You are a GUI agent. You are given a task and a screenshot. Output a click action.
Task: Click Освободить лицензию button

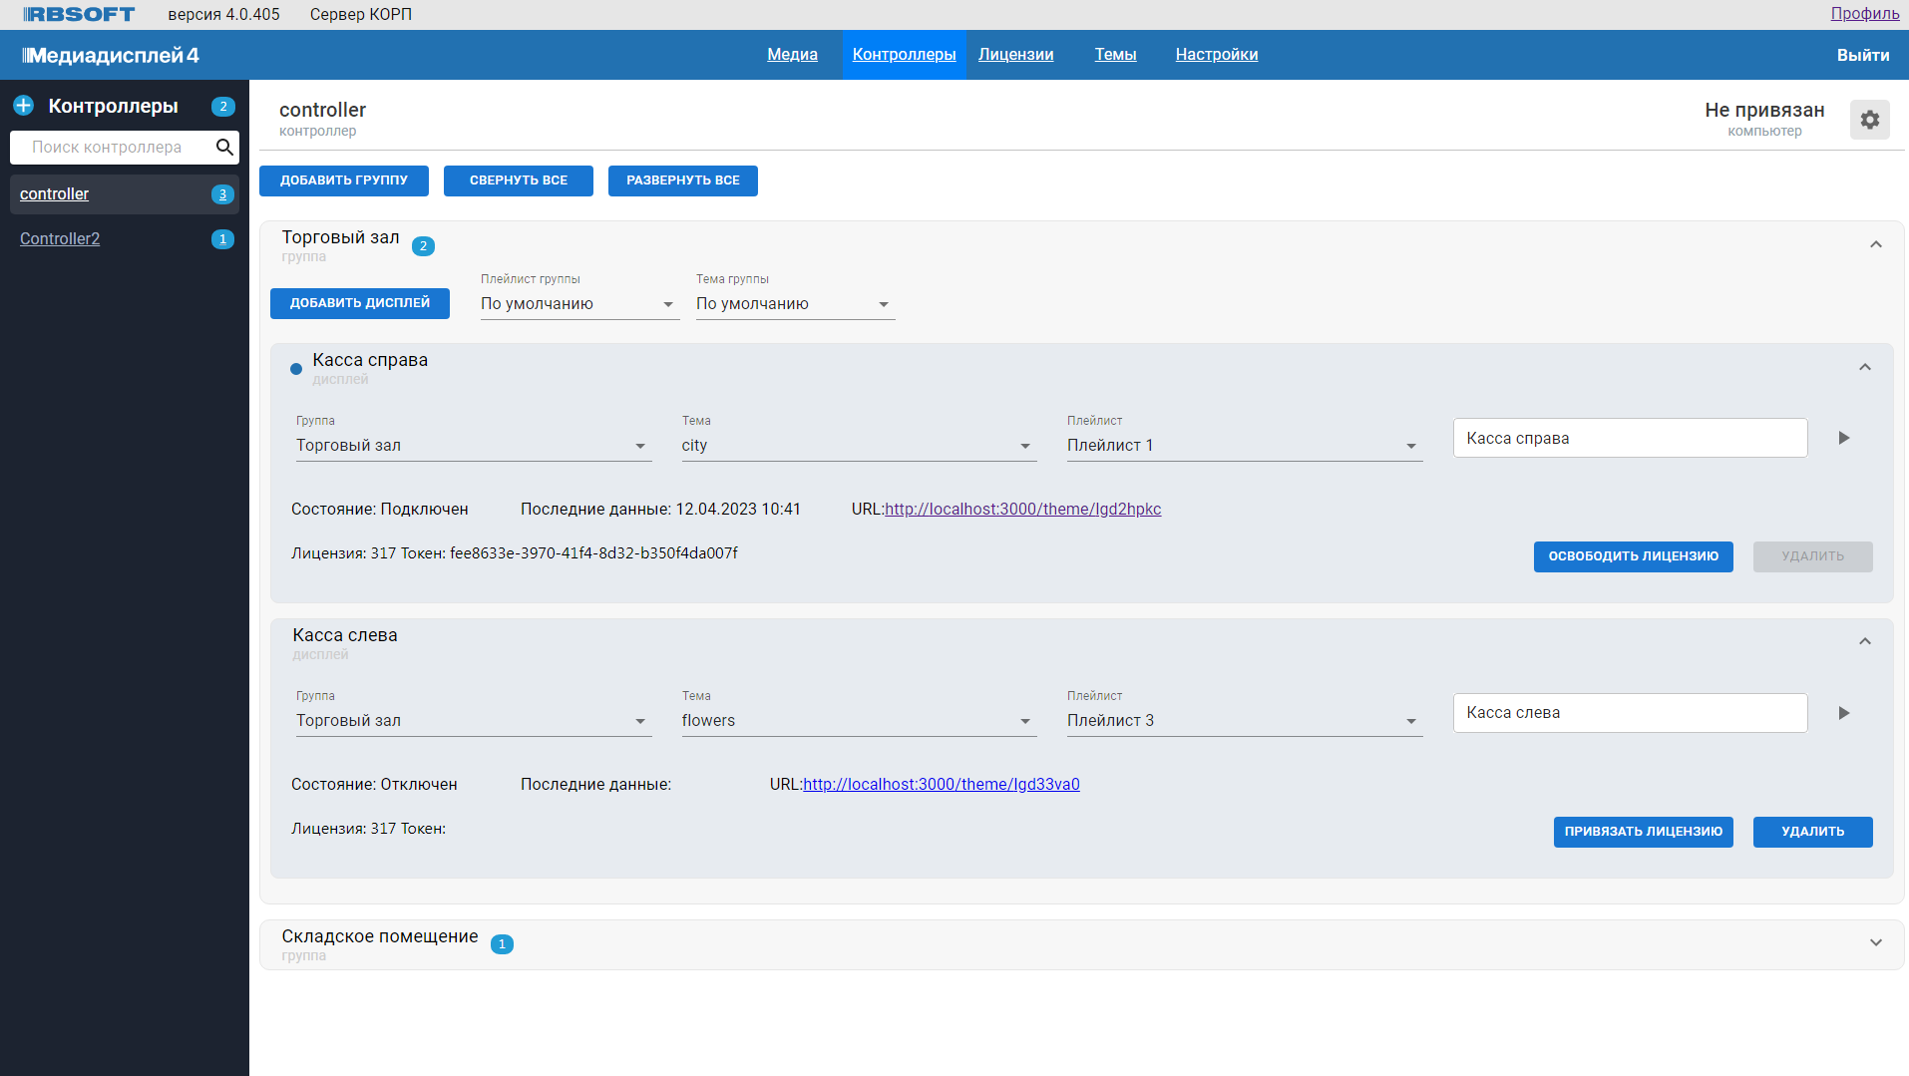pyautogui.click(x=1633, y=556)
